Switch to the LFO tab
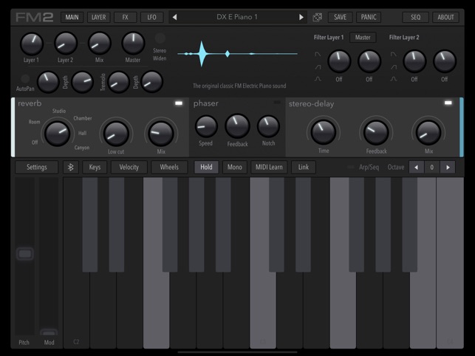The image size is (475, 356). click(151, 17)
